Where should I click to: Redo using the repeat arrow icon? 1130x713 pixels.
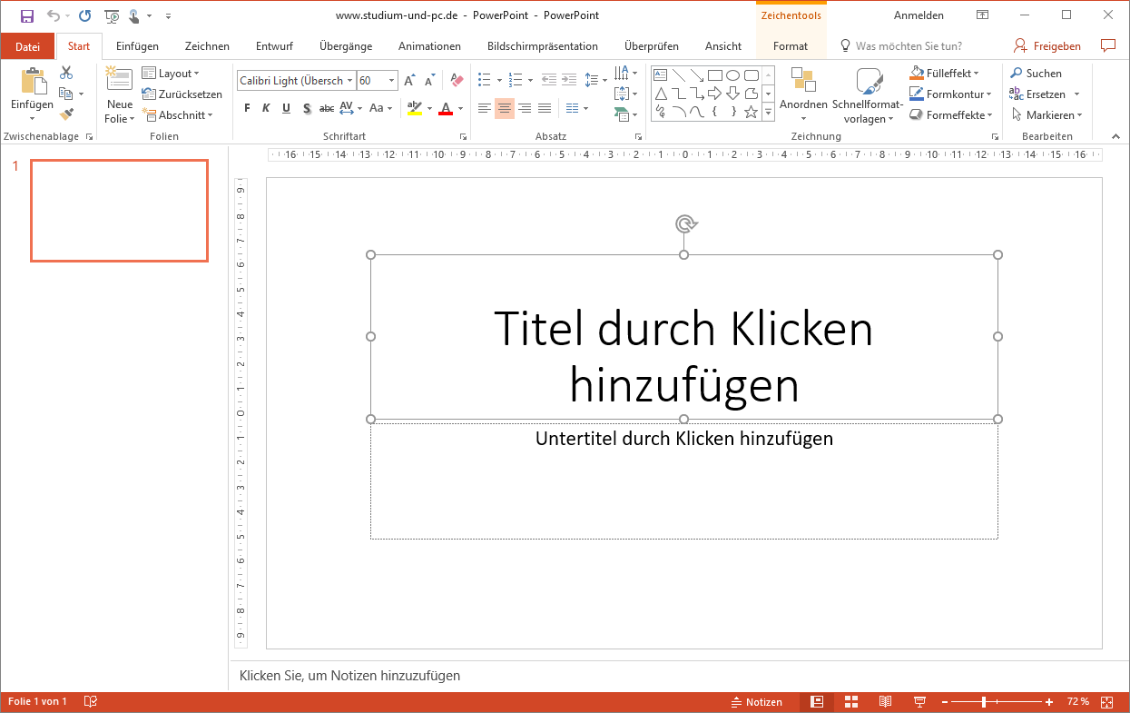(85, 15)
